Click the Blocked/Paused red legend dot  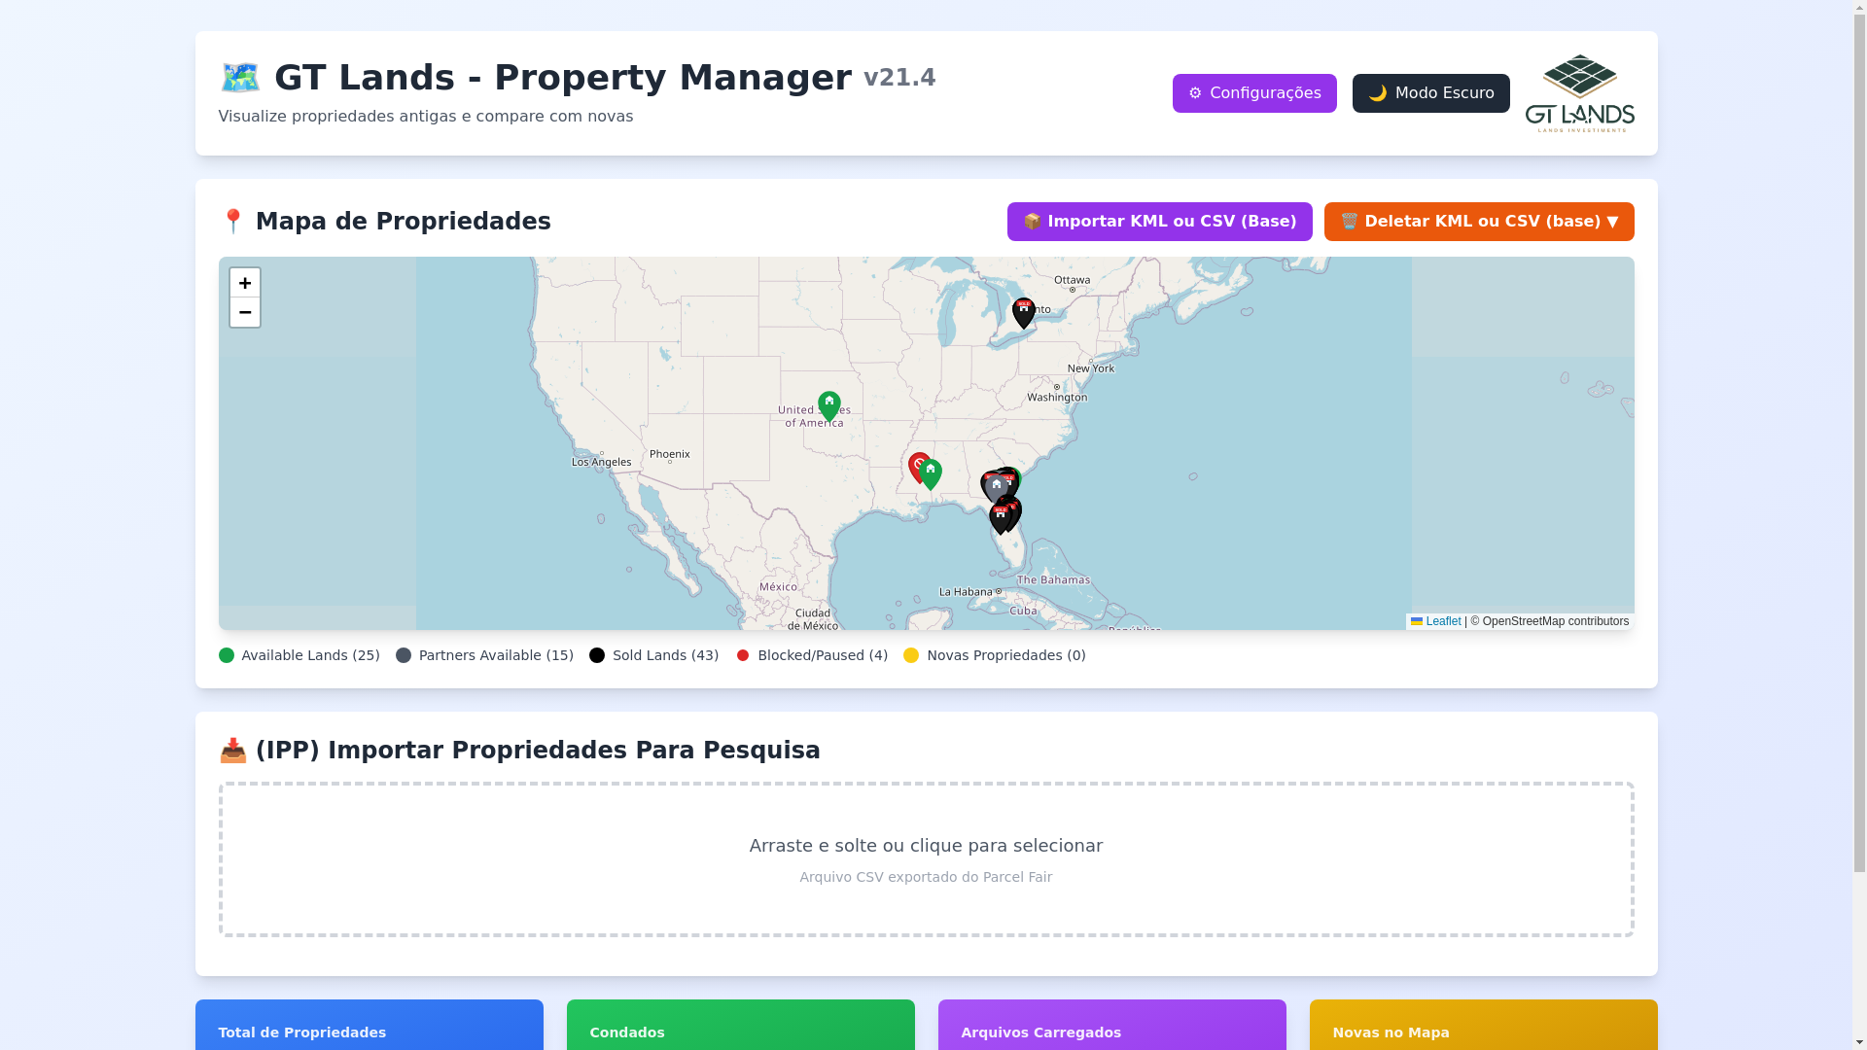[743, 655]
